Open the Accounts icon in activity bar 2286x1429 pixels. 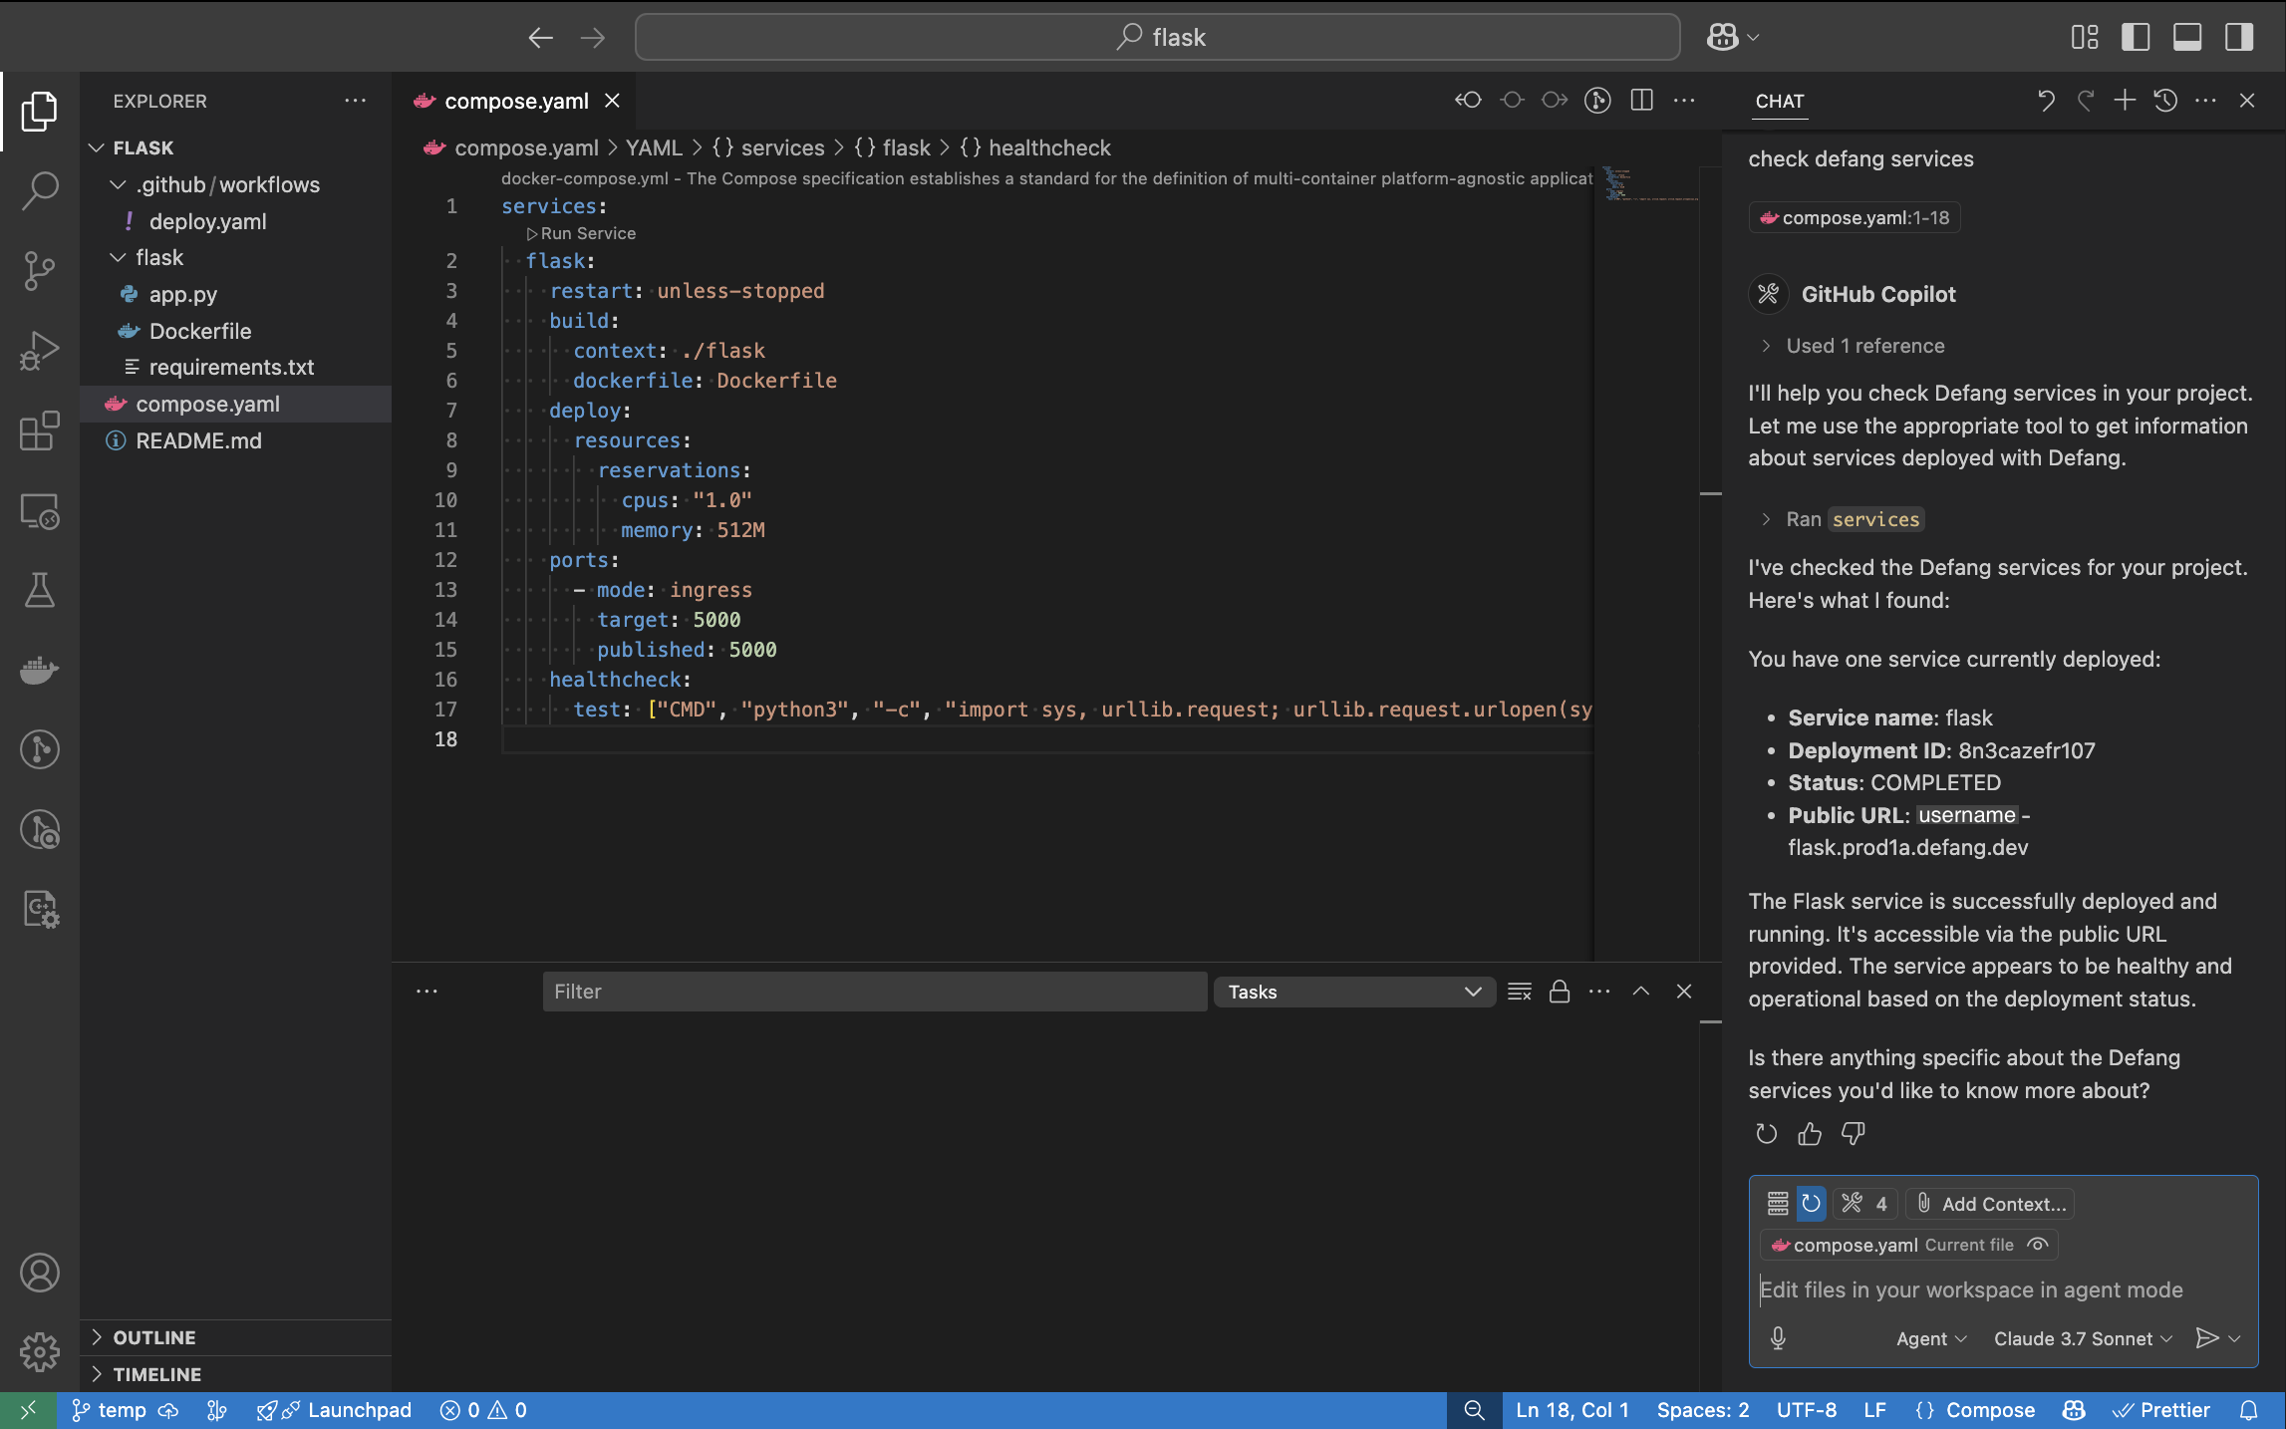[40, 1273]
